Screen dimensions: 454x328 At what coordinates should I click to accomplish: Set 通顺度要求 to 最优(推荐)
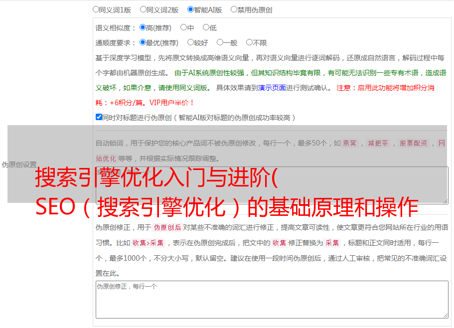pyautogui.click(x=143, y=42)
